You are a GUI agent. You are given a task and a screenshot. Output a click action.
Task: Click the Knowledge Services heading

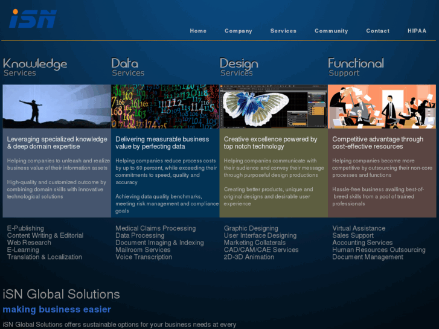tap(35, 67)
